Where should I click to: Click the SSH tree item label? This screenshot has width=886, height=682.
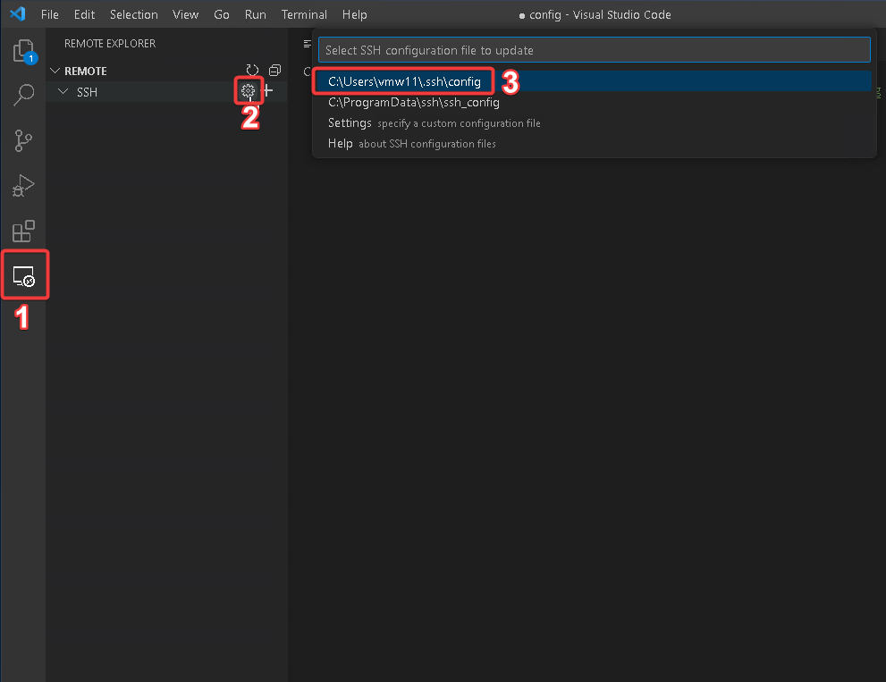coord(87,92)
